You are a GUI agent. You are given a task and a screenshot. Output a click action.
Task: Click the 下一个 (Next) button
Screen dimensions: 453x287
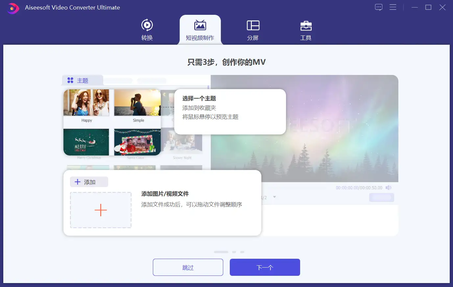pos(265,267)
